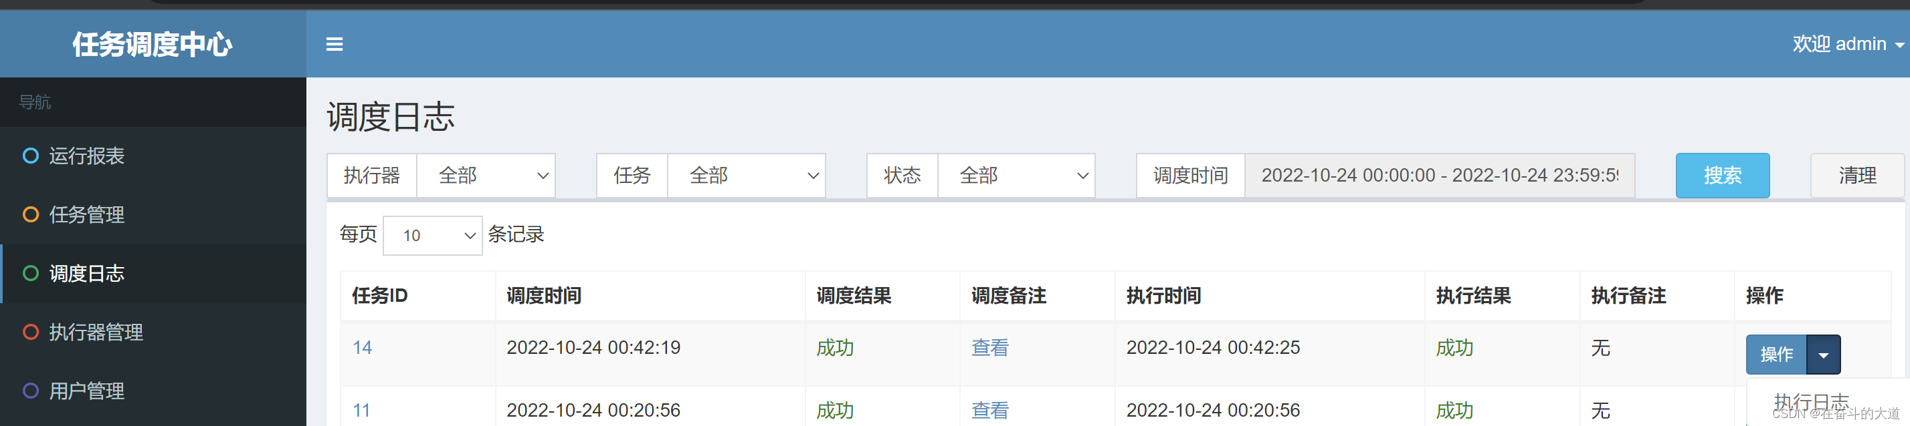
Task: Click 查看 in the row for task 14
Action: (990, 348)
